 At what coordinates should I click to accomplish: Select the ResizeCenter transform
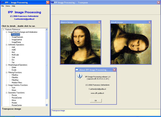[17, 98]
